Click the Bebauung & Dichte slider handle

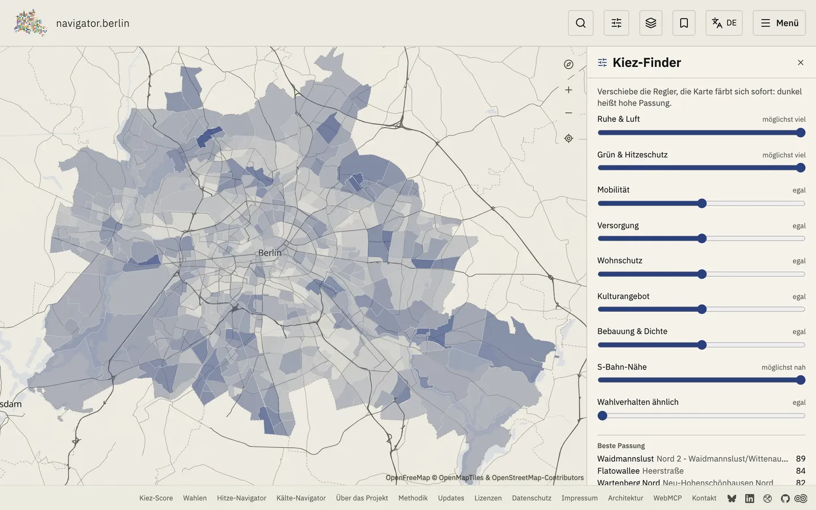point(702,345)
